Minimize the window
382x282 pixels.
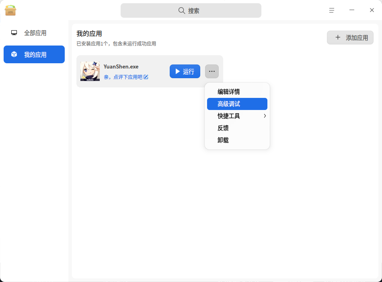point(351,10)
